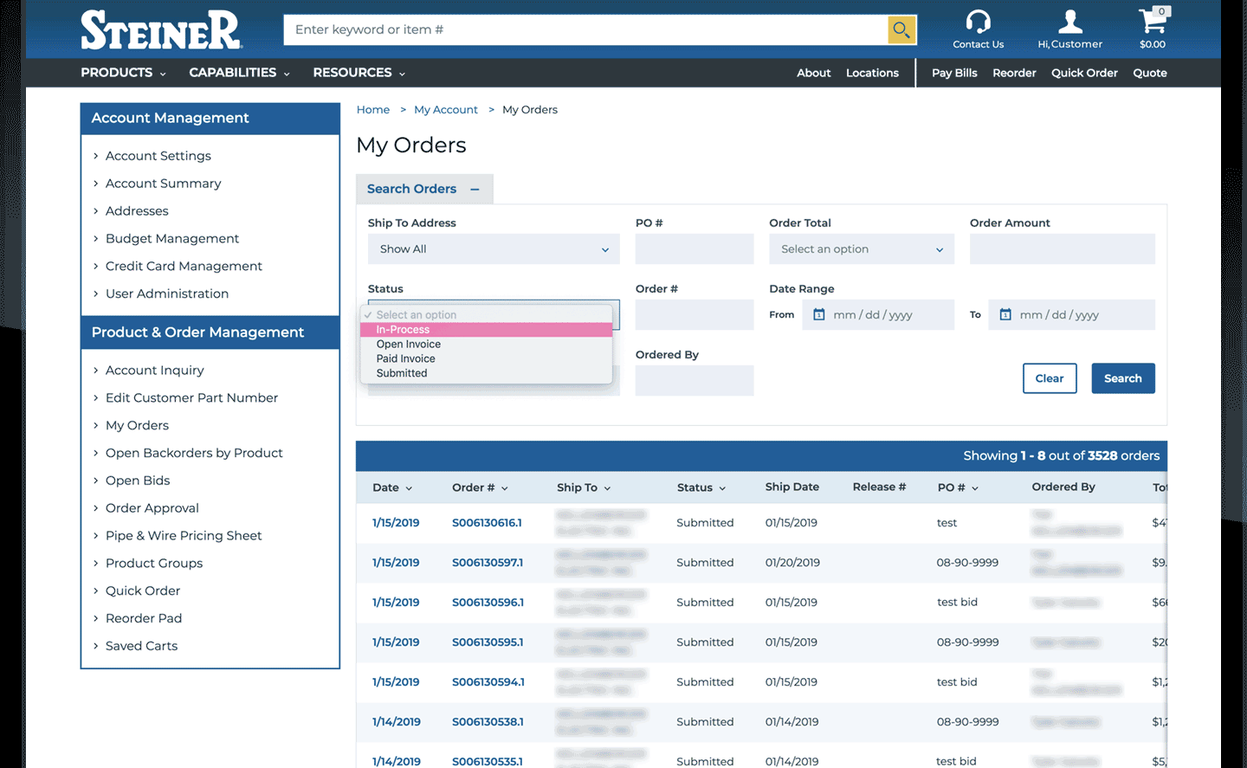The height and width of the screenshot is (768, 1247).
Task: Open Locations link
Action: pyautogui.click(x=872, y=74)
